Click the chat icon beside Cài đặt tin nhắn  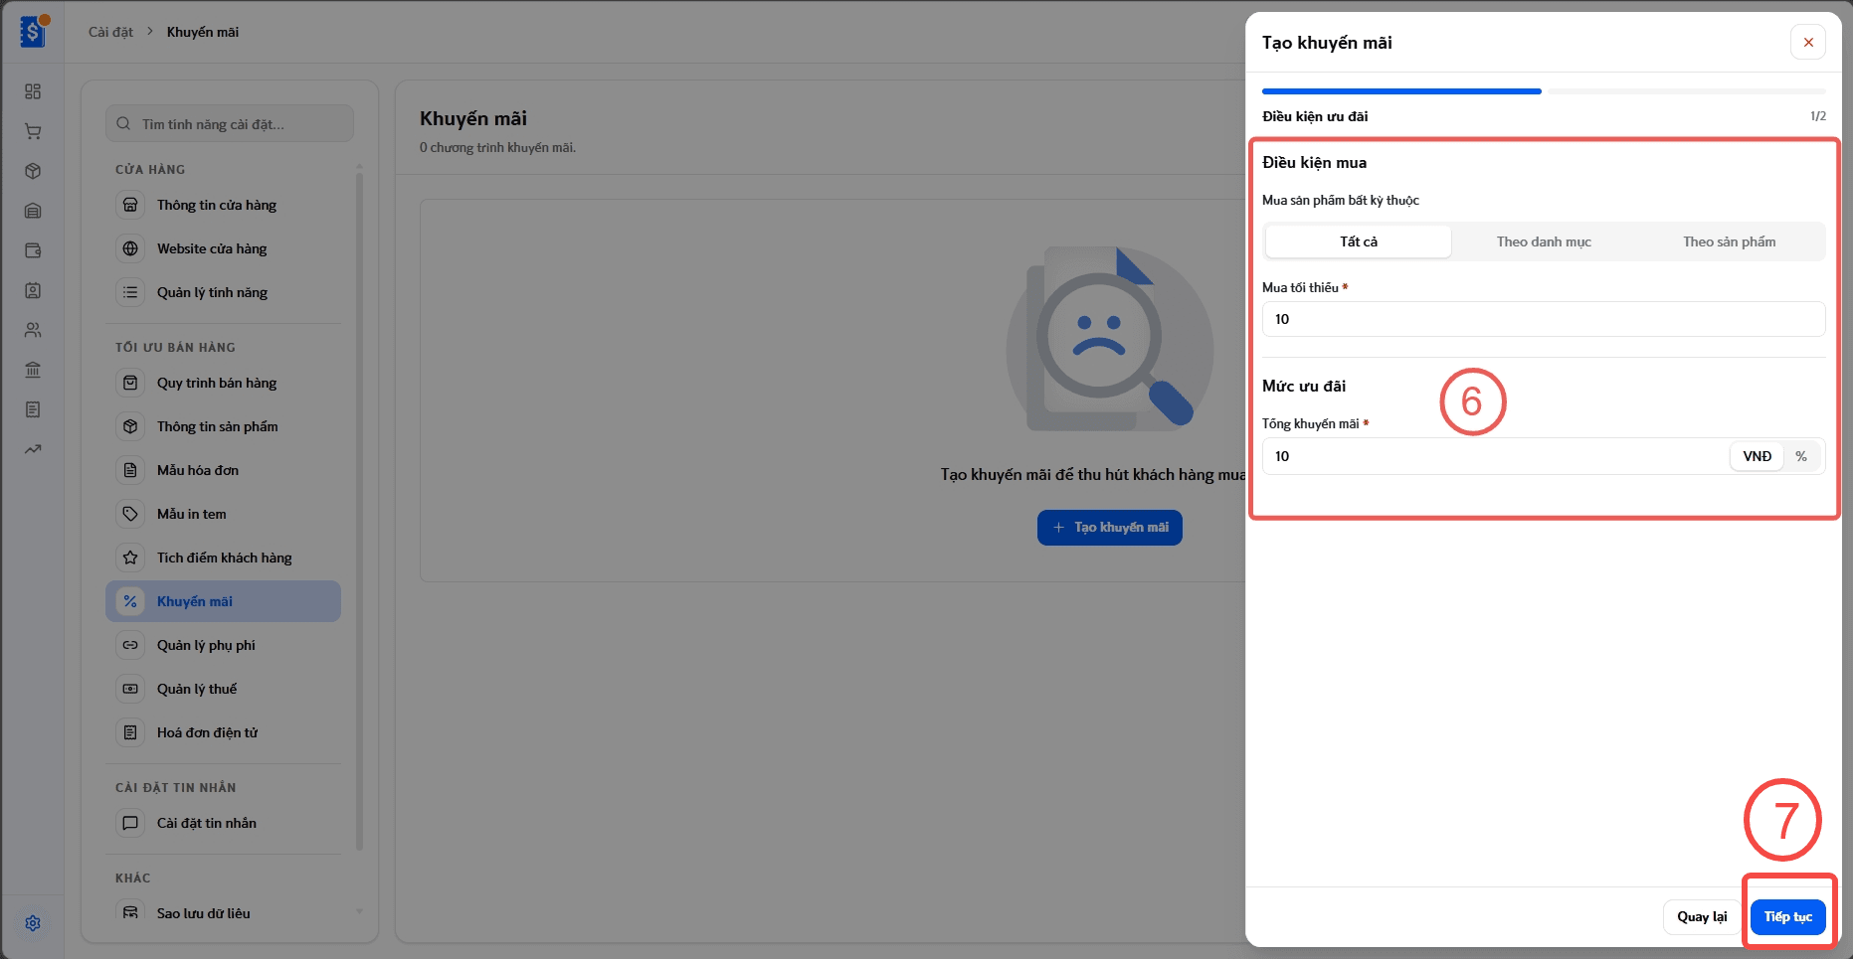tap(130, 823)
